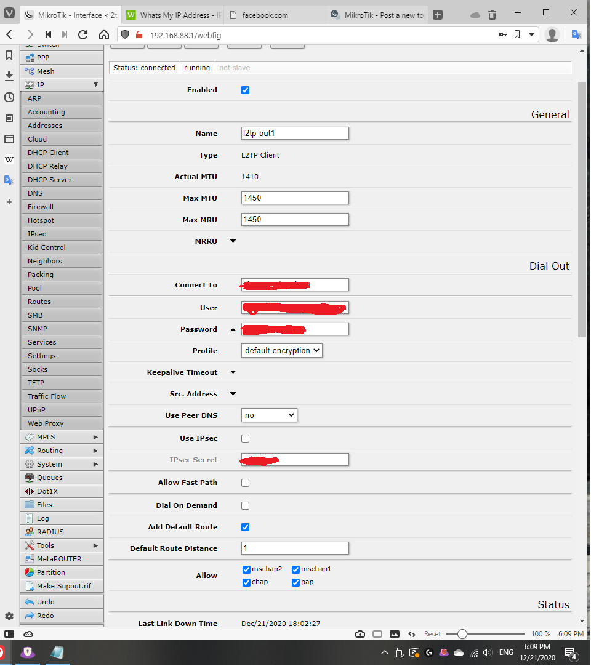Viewport: 591px width, 666px height.
Task: Open Use Peer DNS dropdown
Action: [269, 415]
